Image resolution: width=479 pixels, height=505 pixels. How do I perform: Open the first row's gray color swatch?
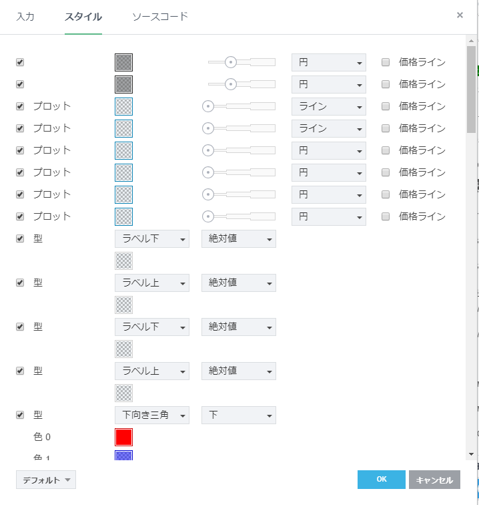123,62
